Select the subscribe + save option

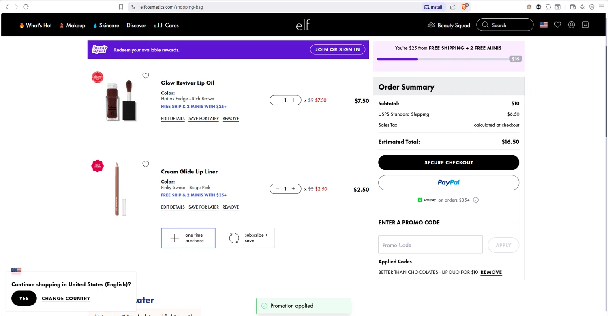pos(248,238)
